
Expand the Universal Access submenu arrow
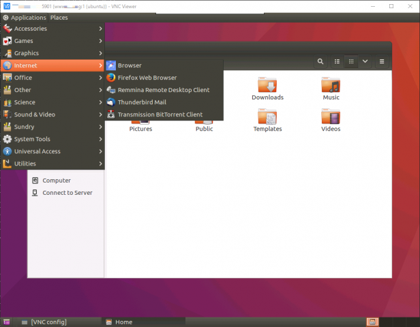pos(100,151)
